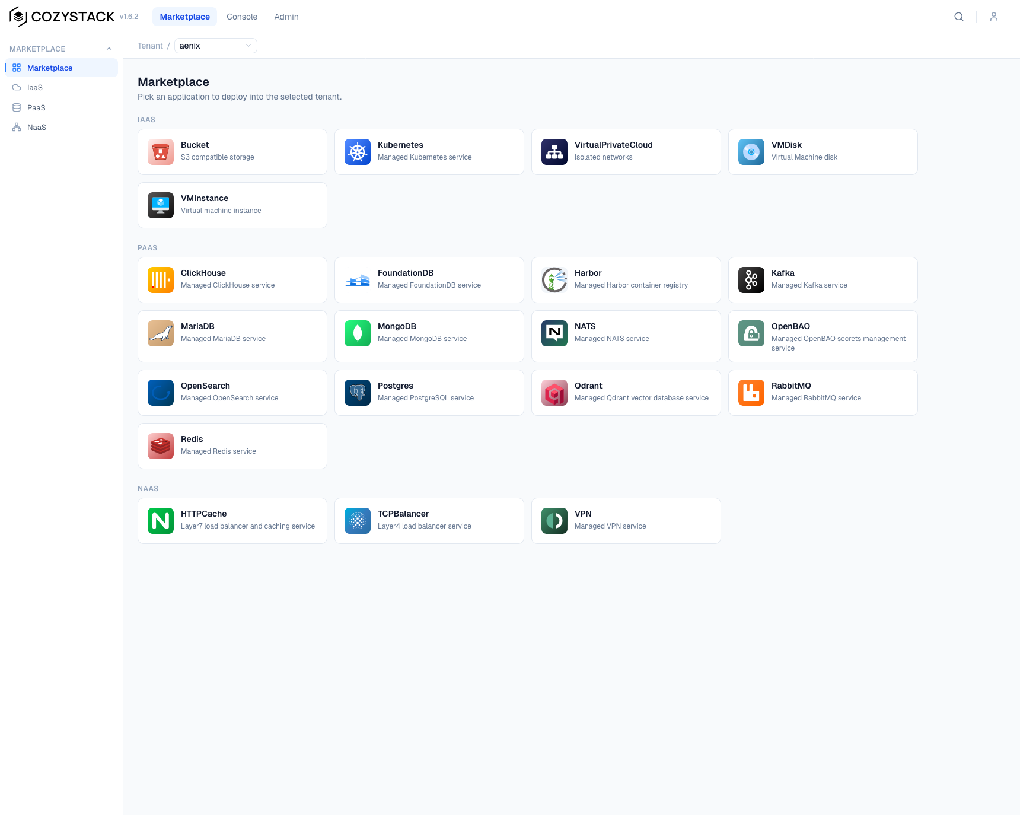Click 'S3 compatible storage' description
This screenshot has width=1020, height=815.
[218, 157]
